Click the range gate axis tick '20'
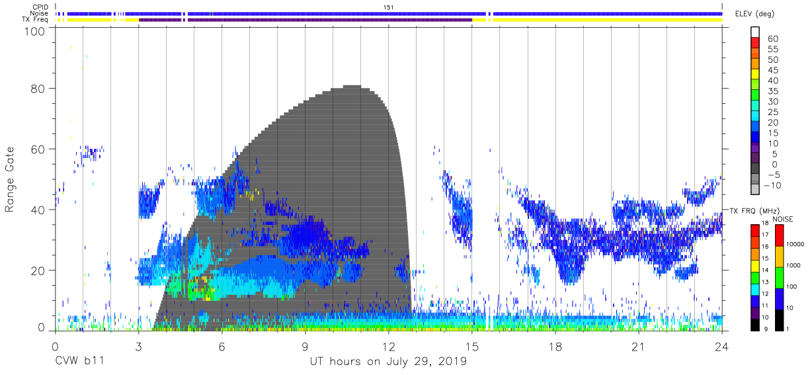Screen dimensions: 812x375 38,271
